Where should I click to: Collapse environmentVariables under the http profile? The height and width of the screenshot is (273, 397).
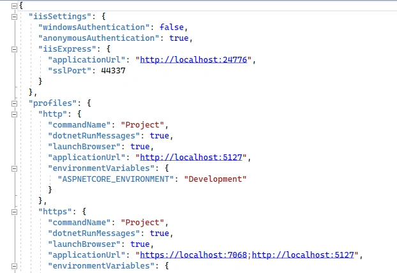click(x=15, y=168)
